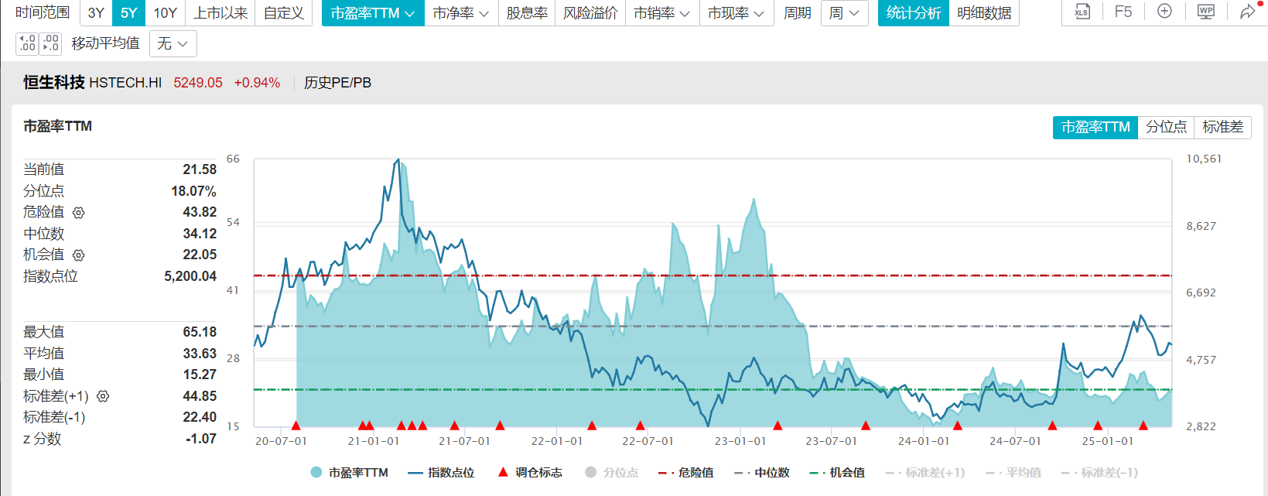Click 恒生科技 index name
Image resolution: width=1268 pixels, height=496 pixels.
(54, 83)
